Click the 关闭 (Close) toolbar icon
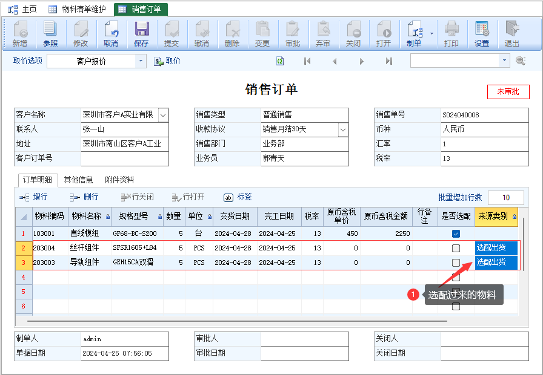The image size is (543, 375). (353, 34)
